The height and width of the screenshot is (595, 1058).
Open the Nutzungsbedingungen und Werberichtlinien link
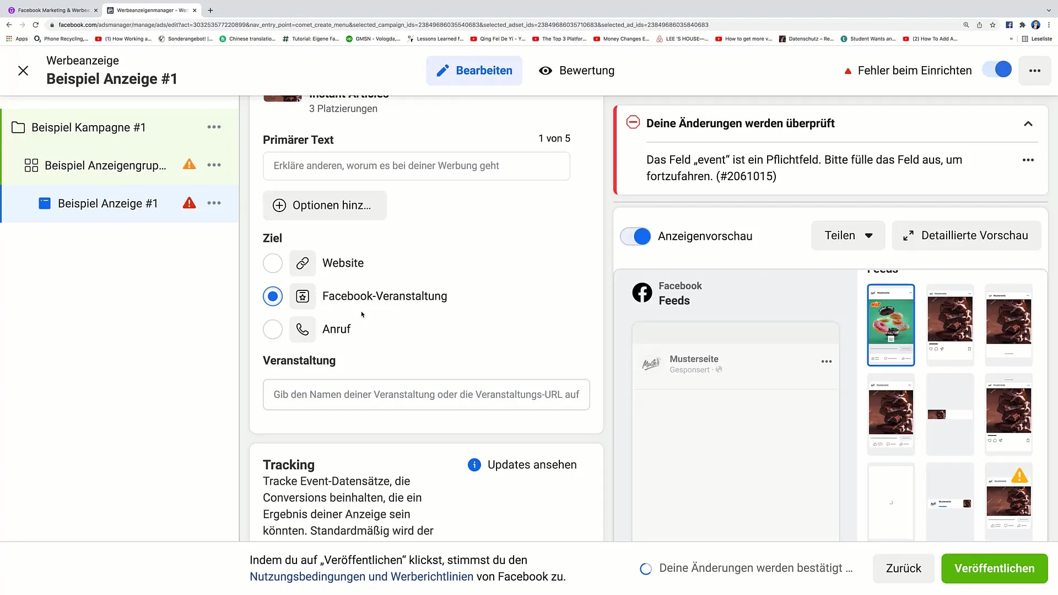[x=362, y=576]
